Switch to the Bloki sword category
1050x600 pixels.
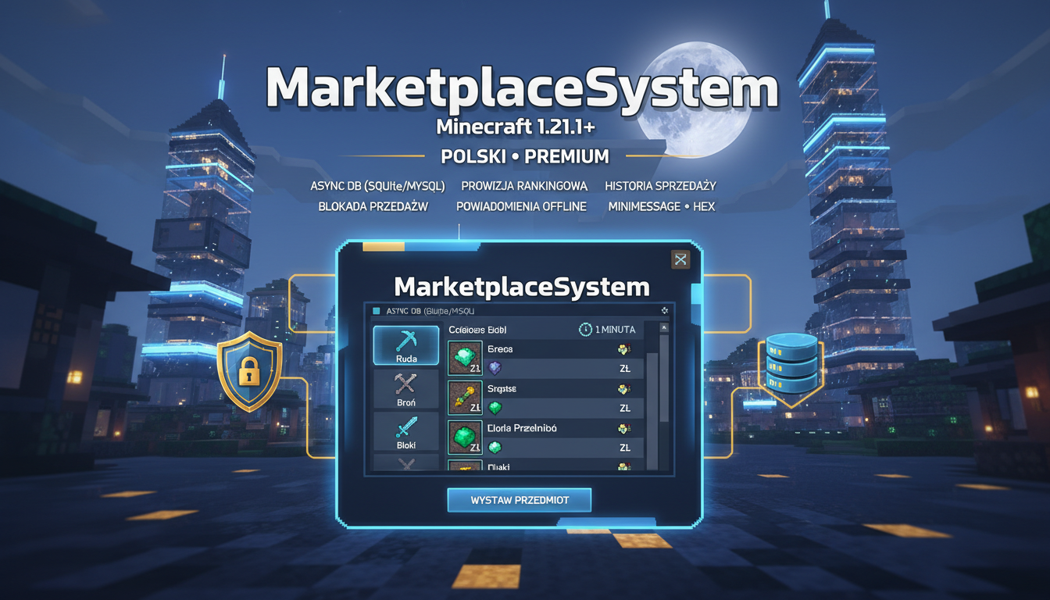(x=406, y=432)
